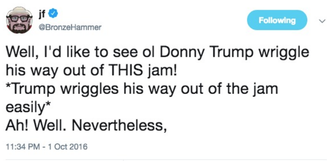Visit the @BronzeHammer handle link
The height and width of the screenshot is (161, 327).
coord(65,28)
